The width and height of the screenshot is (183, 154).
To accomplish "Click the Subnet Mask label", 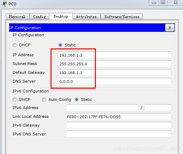I will click(25, 64).
